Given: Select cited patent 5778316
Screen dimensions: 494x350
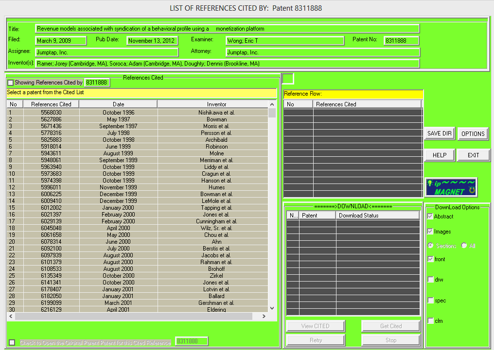Looking at the screenshot, I should click(x=138, y=133).
